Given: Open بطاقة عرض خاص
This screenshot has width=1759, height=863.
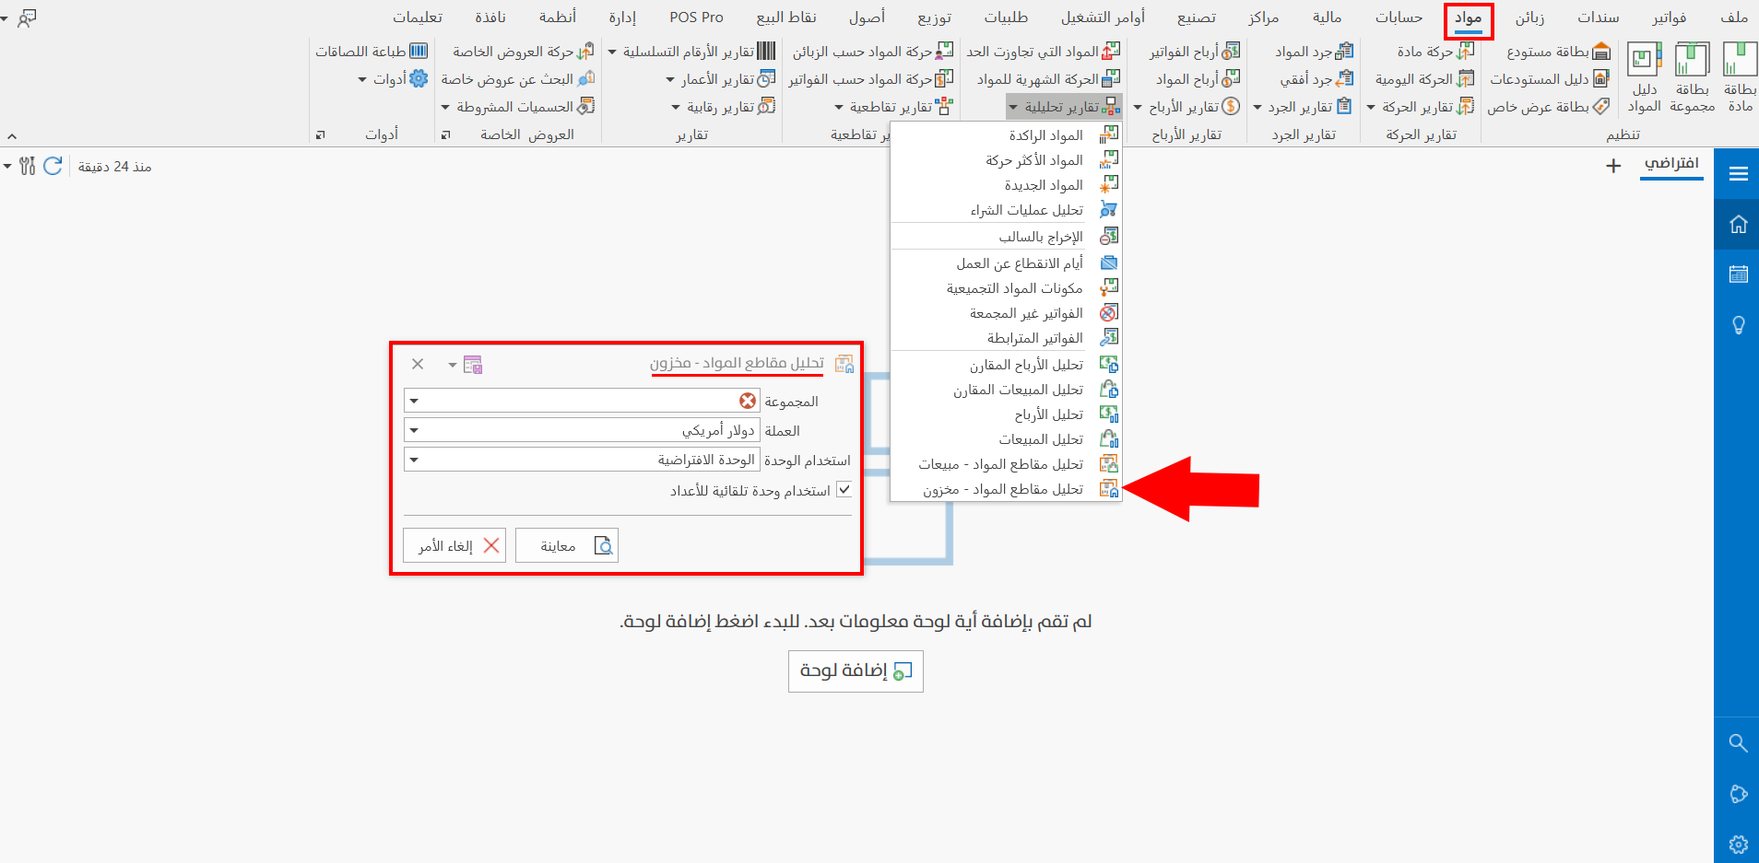Looking at the screenshot, I should pyautogui.click(x=1549, y=107).
